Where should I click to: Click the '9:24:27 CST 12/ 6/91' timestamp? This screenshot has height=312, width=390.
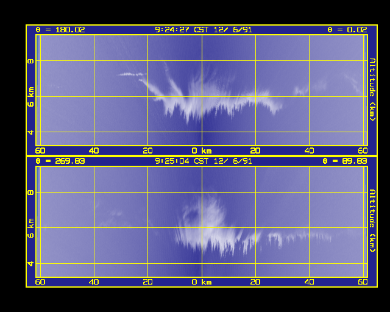pyautogui.click(x=203, y=30)
